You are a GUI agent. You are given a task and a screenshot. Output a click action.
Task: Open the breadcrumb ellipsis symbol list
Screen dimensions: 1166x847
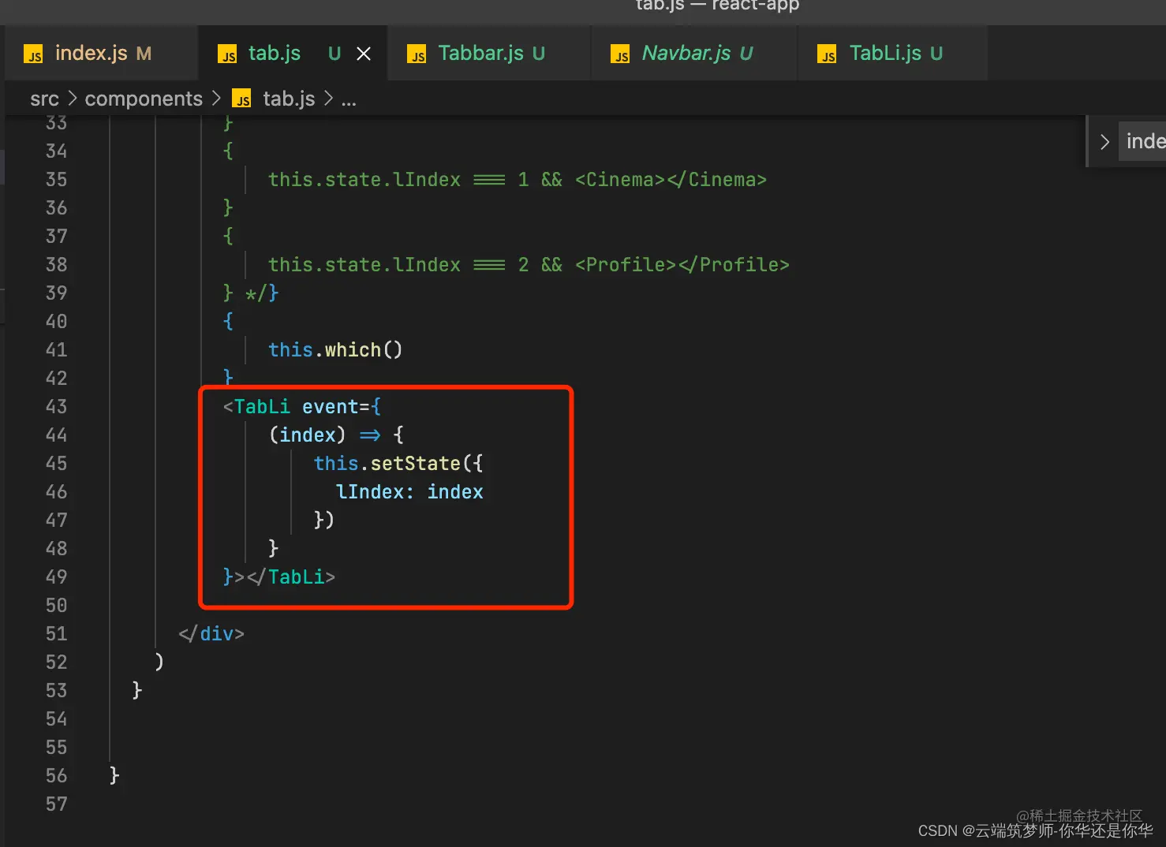tap(349, 100)
